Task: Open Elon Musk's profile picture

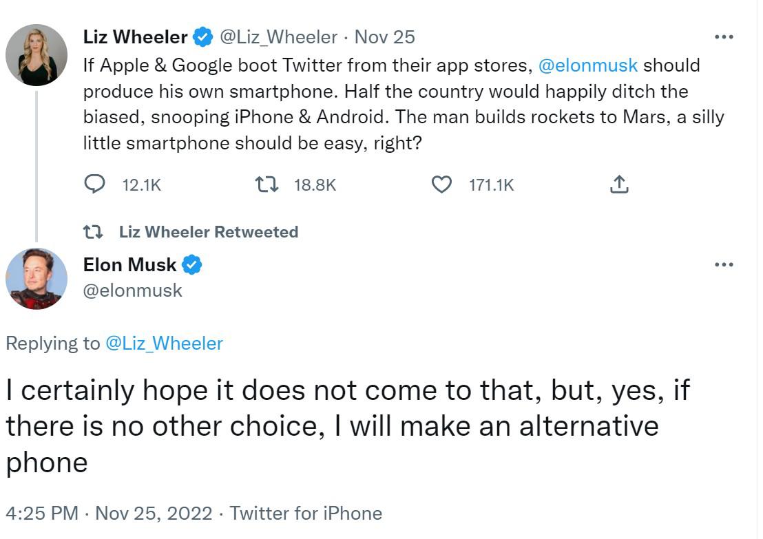Action: 36,279
